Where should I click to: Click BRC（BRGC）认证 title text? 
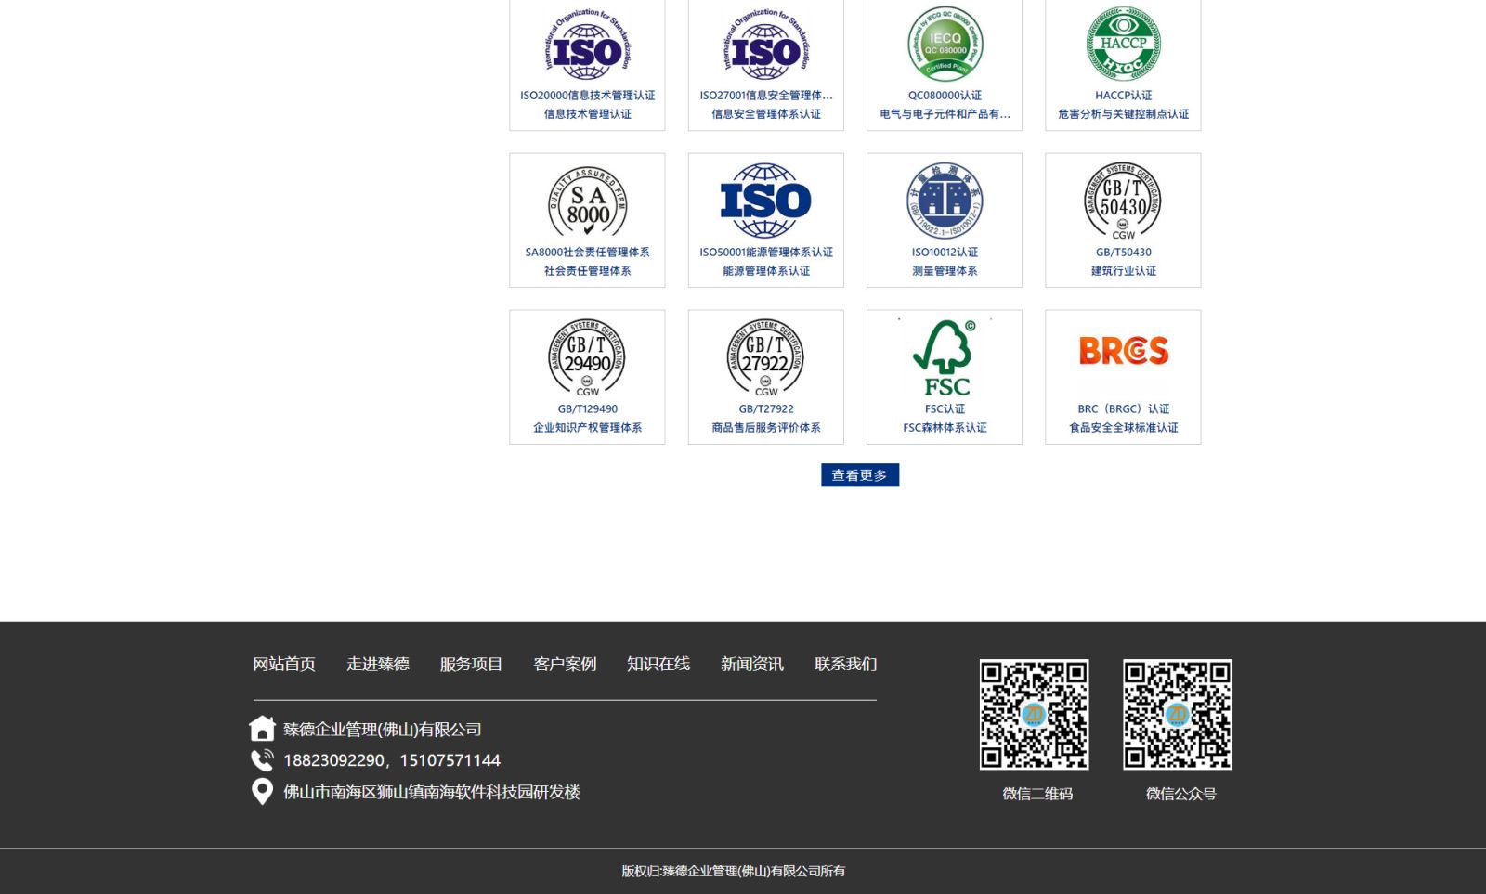(1123, 409)
